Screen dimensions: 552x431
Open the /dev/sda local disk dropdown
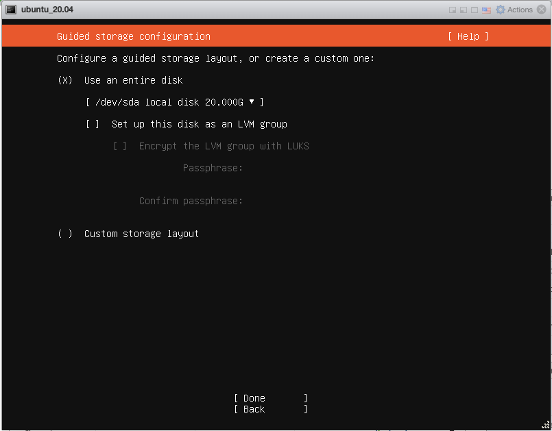coord(175,102)
